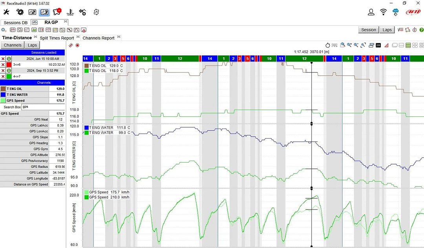Open the water temperature gauge icon
The image size is (424, 248).
(x=70, y=12)
